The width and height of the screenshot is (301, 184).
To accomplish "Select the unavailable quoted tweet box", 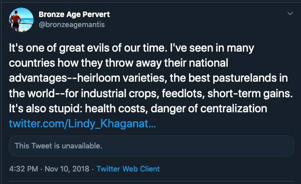I will 152,146.
